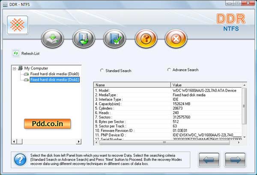Select the '11. PNP Device ID :' row
The width and height of the screenshot is (257, 175).
click(167, 135)
